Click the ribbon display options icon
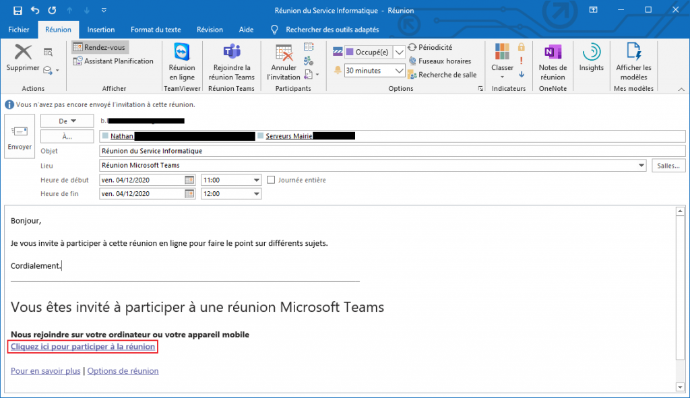The width and height of the screenshot is (690, 398). tap(593, 10)
